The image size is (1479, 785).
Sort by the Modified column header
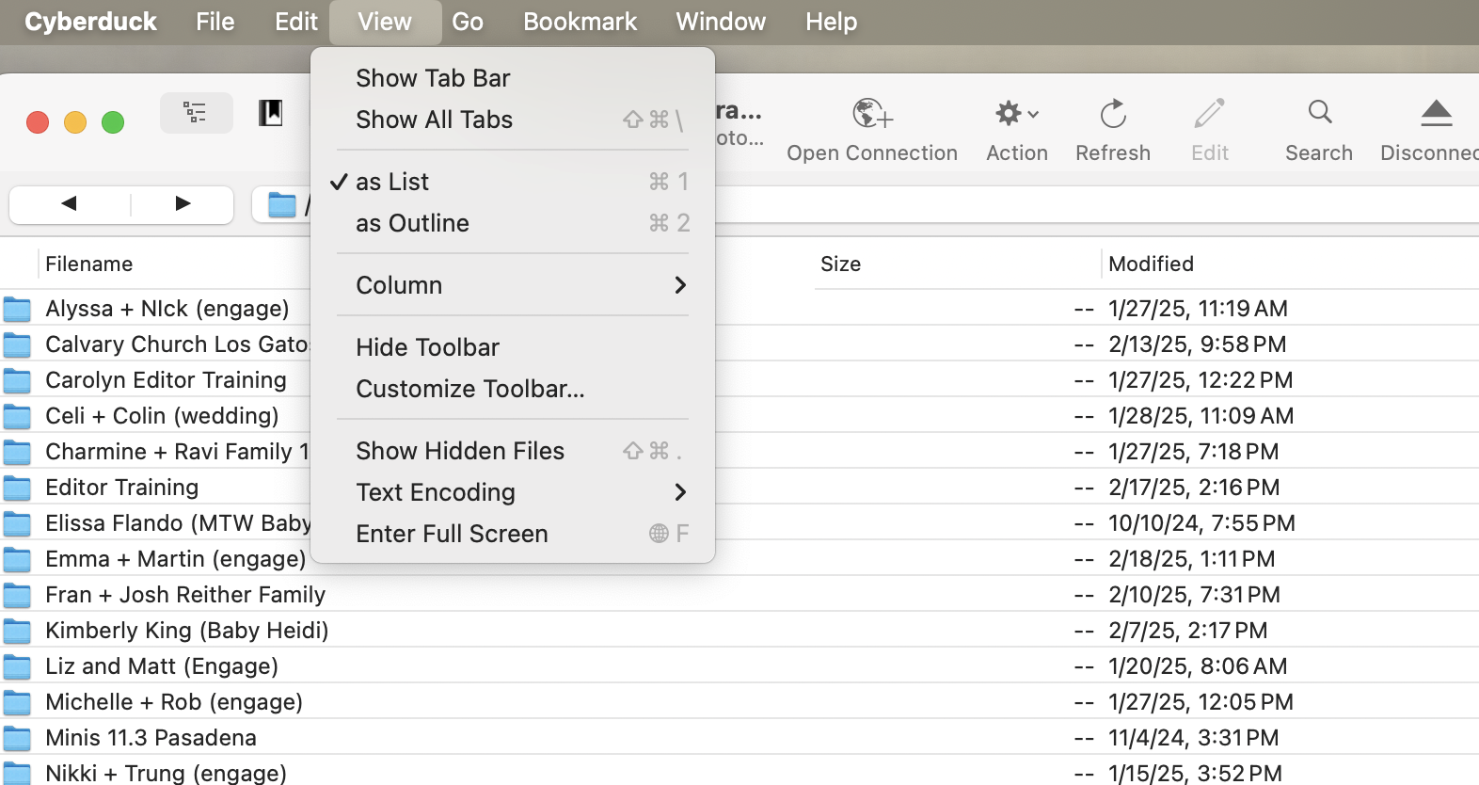pos(1151,264)
